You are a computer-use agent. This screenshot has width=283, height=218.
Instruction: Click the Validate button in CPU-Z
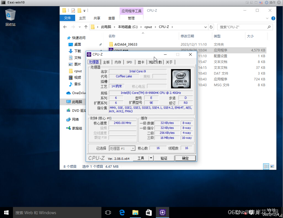pyautogui.click(x=164, y=158)
